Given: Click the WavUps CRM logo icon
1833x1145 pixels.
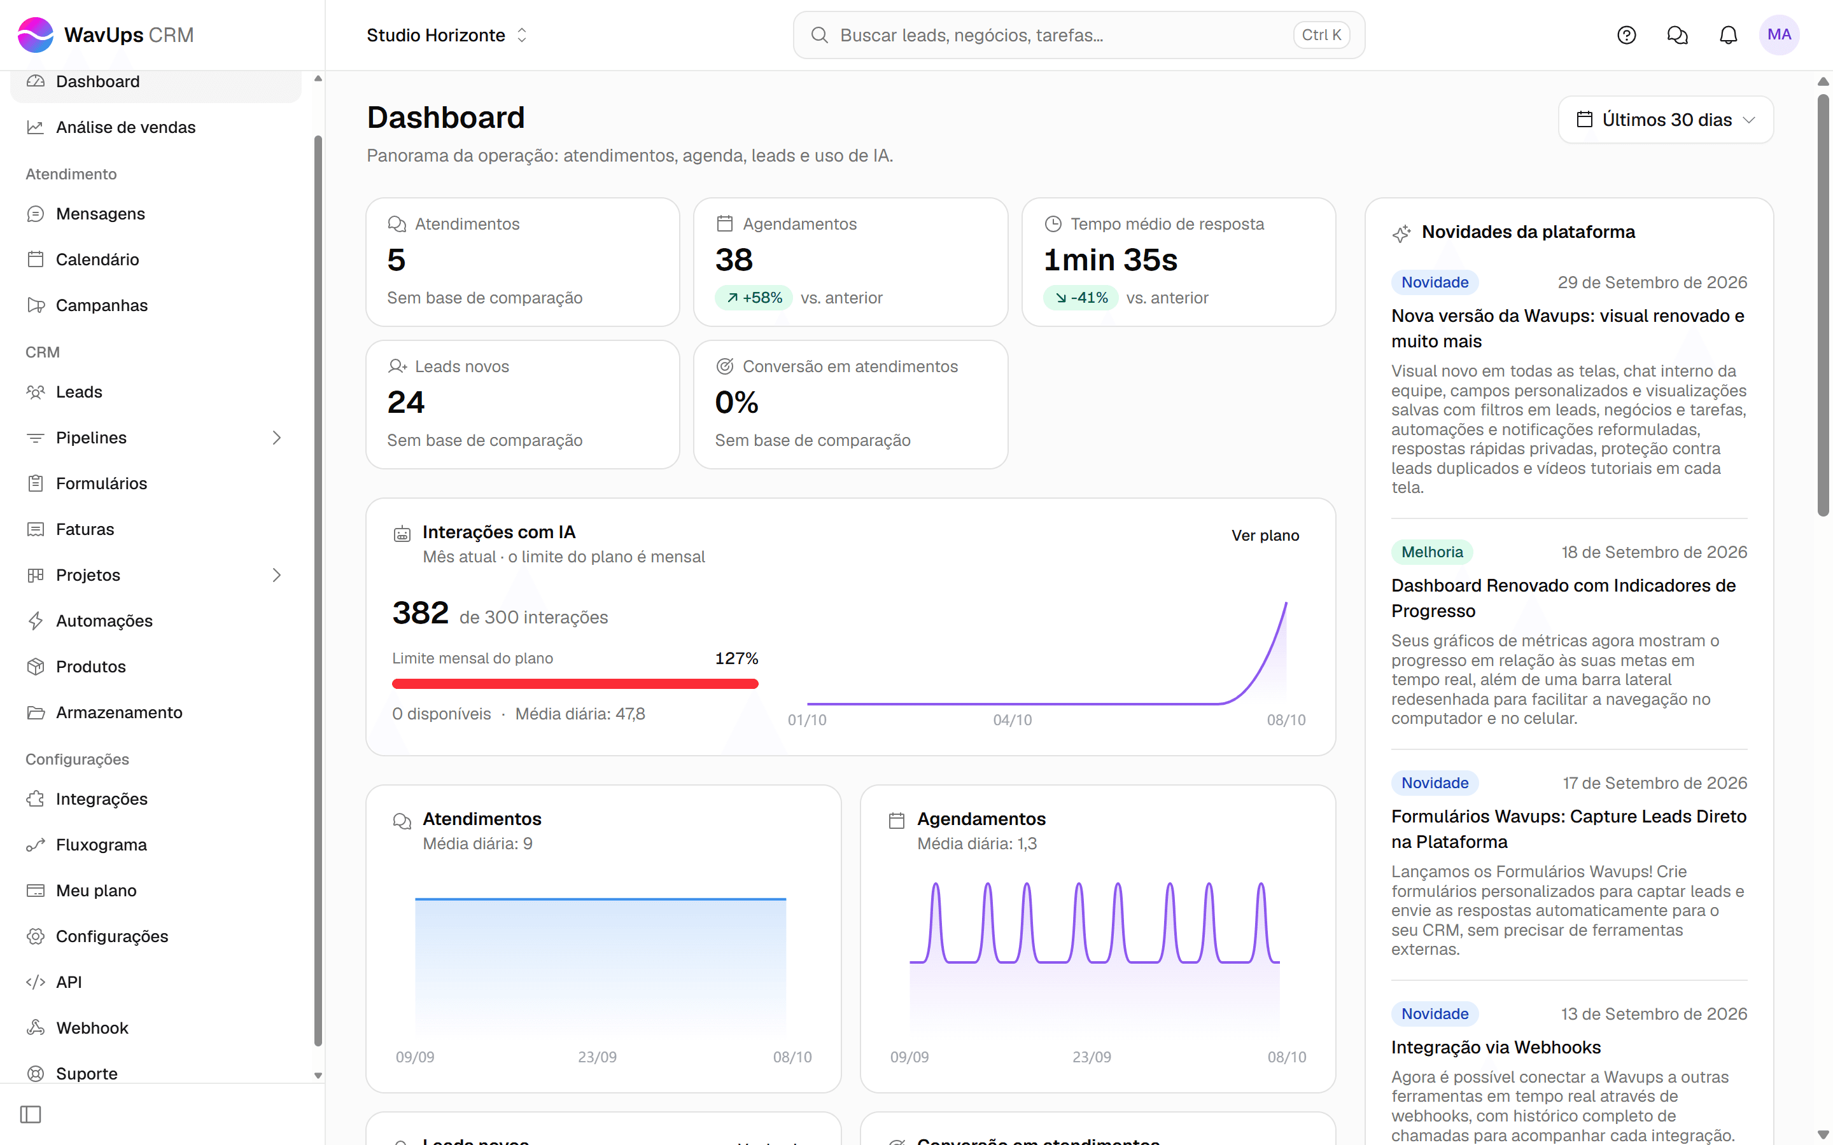Looking at the screenshot, I should [x=36, y=35].
